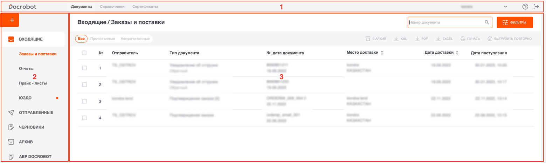Sort by Дата доставки column
This screenshot has height=163, width=546.
pyautogui.click(x=457, y=53)
